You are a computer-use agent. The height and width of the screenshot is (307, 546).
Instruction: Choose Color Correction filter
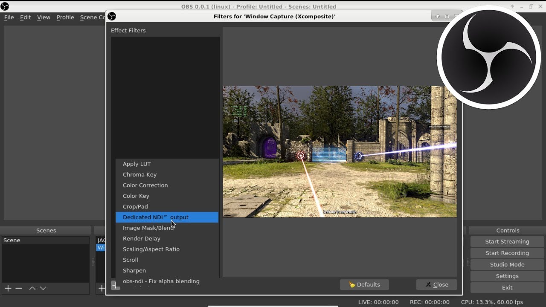pos(167,185)
